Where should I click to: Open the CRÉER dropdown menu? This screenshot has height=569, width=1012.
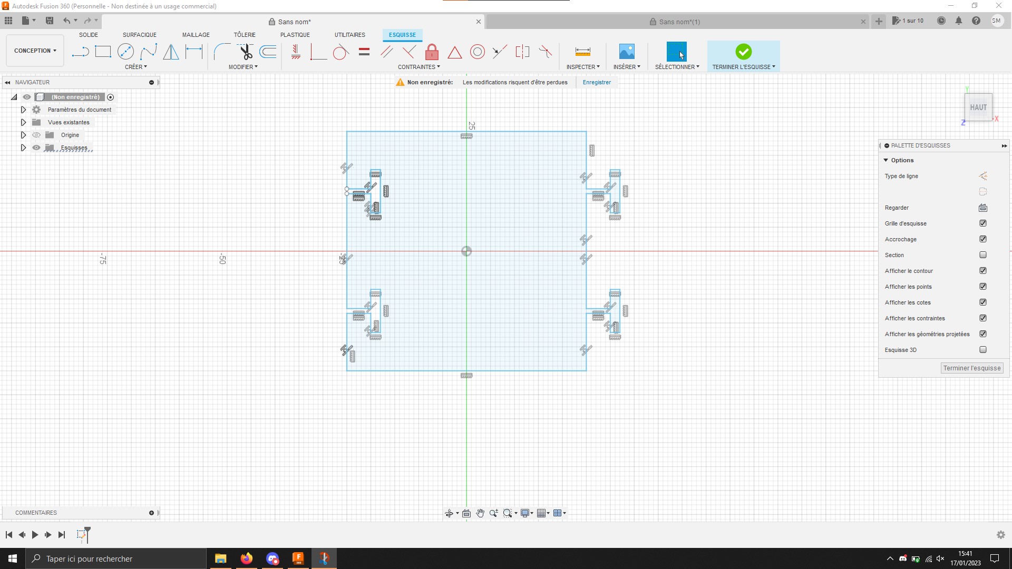pyautogui.click(x=136, y=67)
